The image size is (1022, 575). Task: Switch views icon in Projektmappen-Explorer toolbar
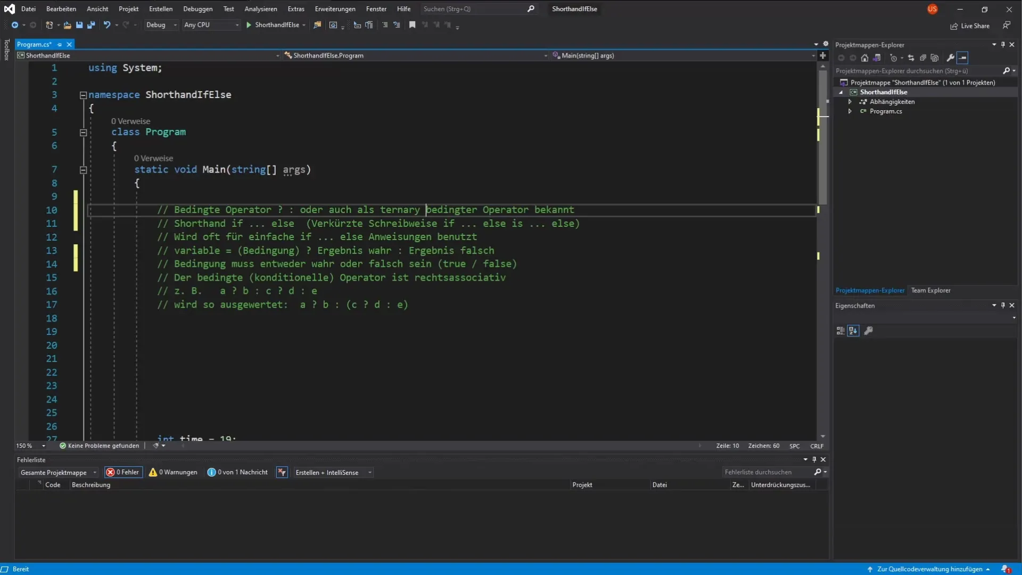[x=877, y=58]
